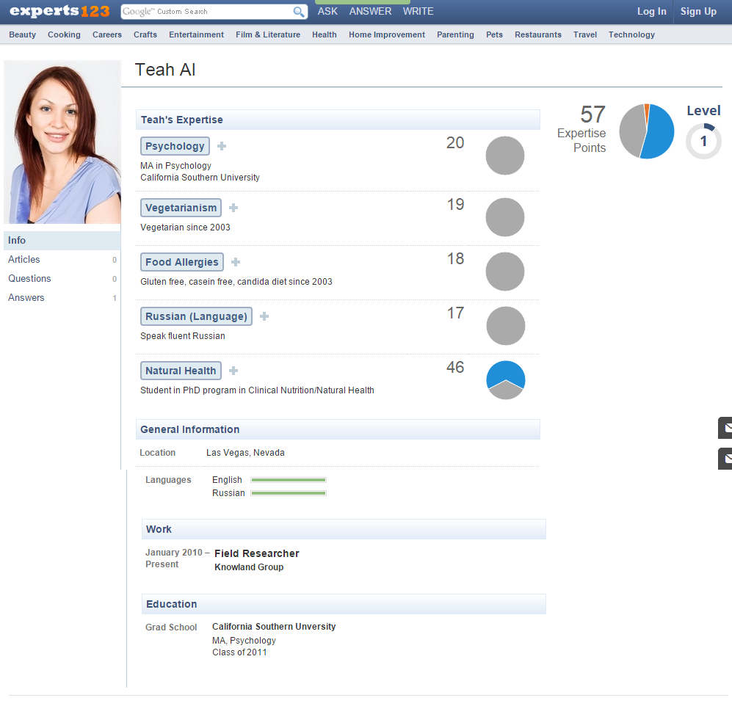Click 'Knowland Group' employer text

tap(249, 567)
